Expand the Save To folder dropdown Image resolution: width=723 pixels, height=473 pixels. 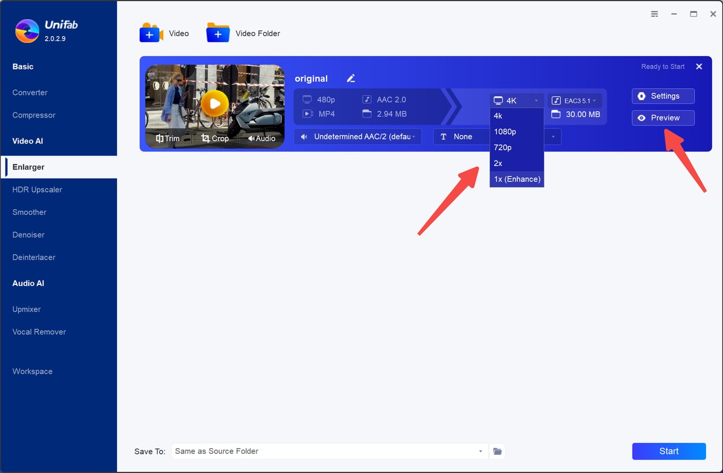pos(480,451)
